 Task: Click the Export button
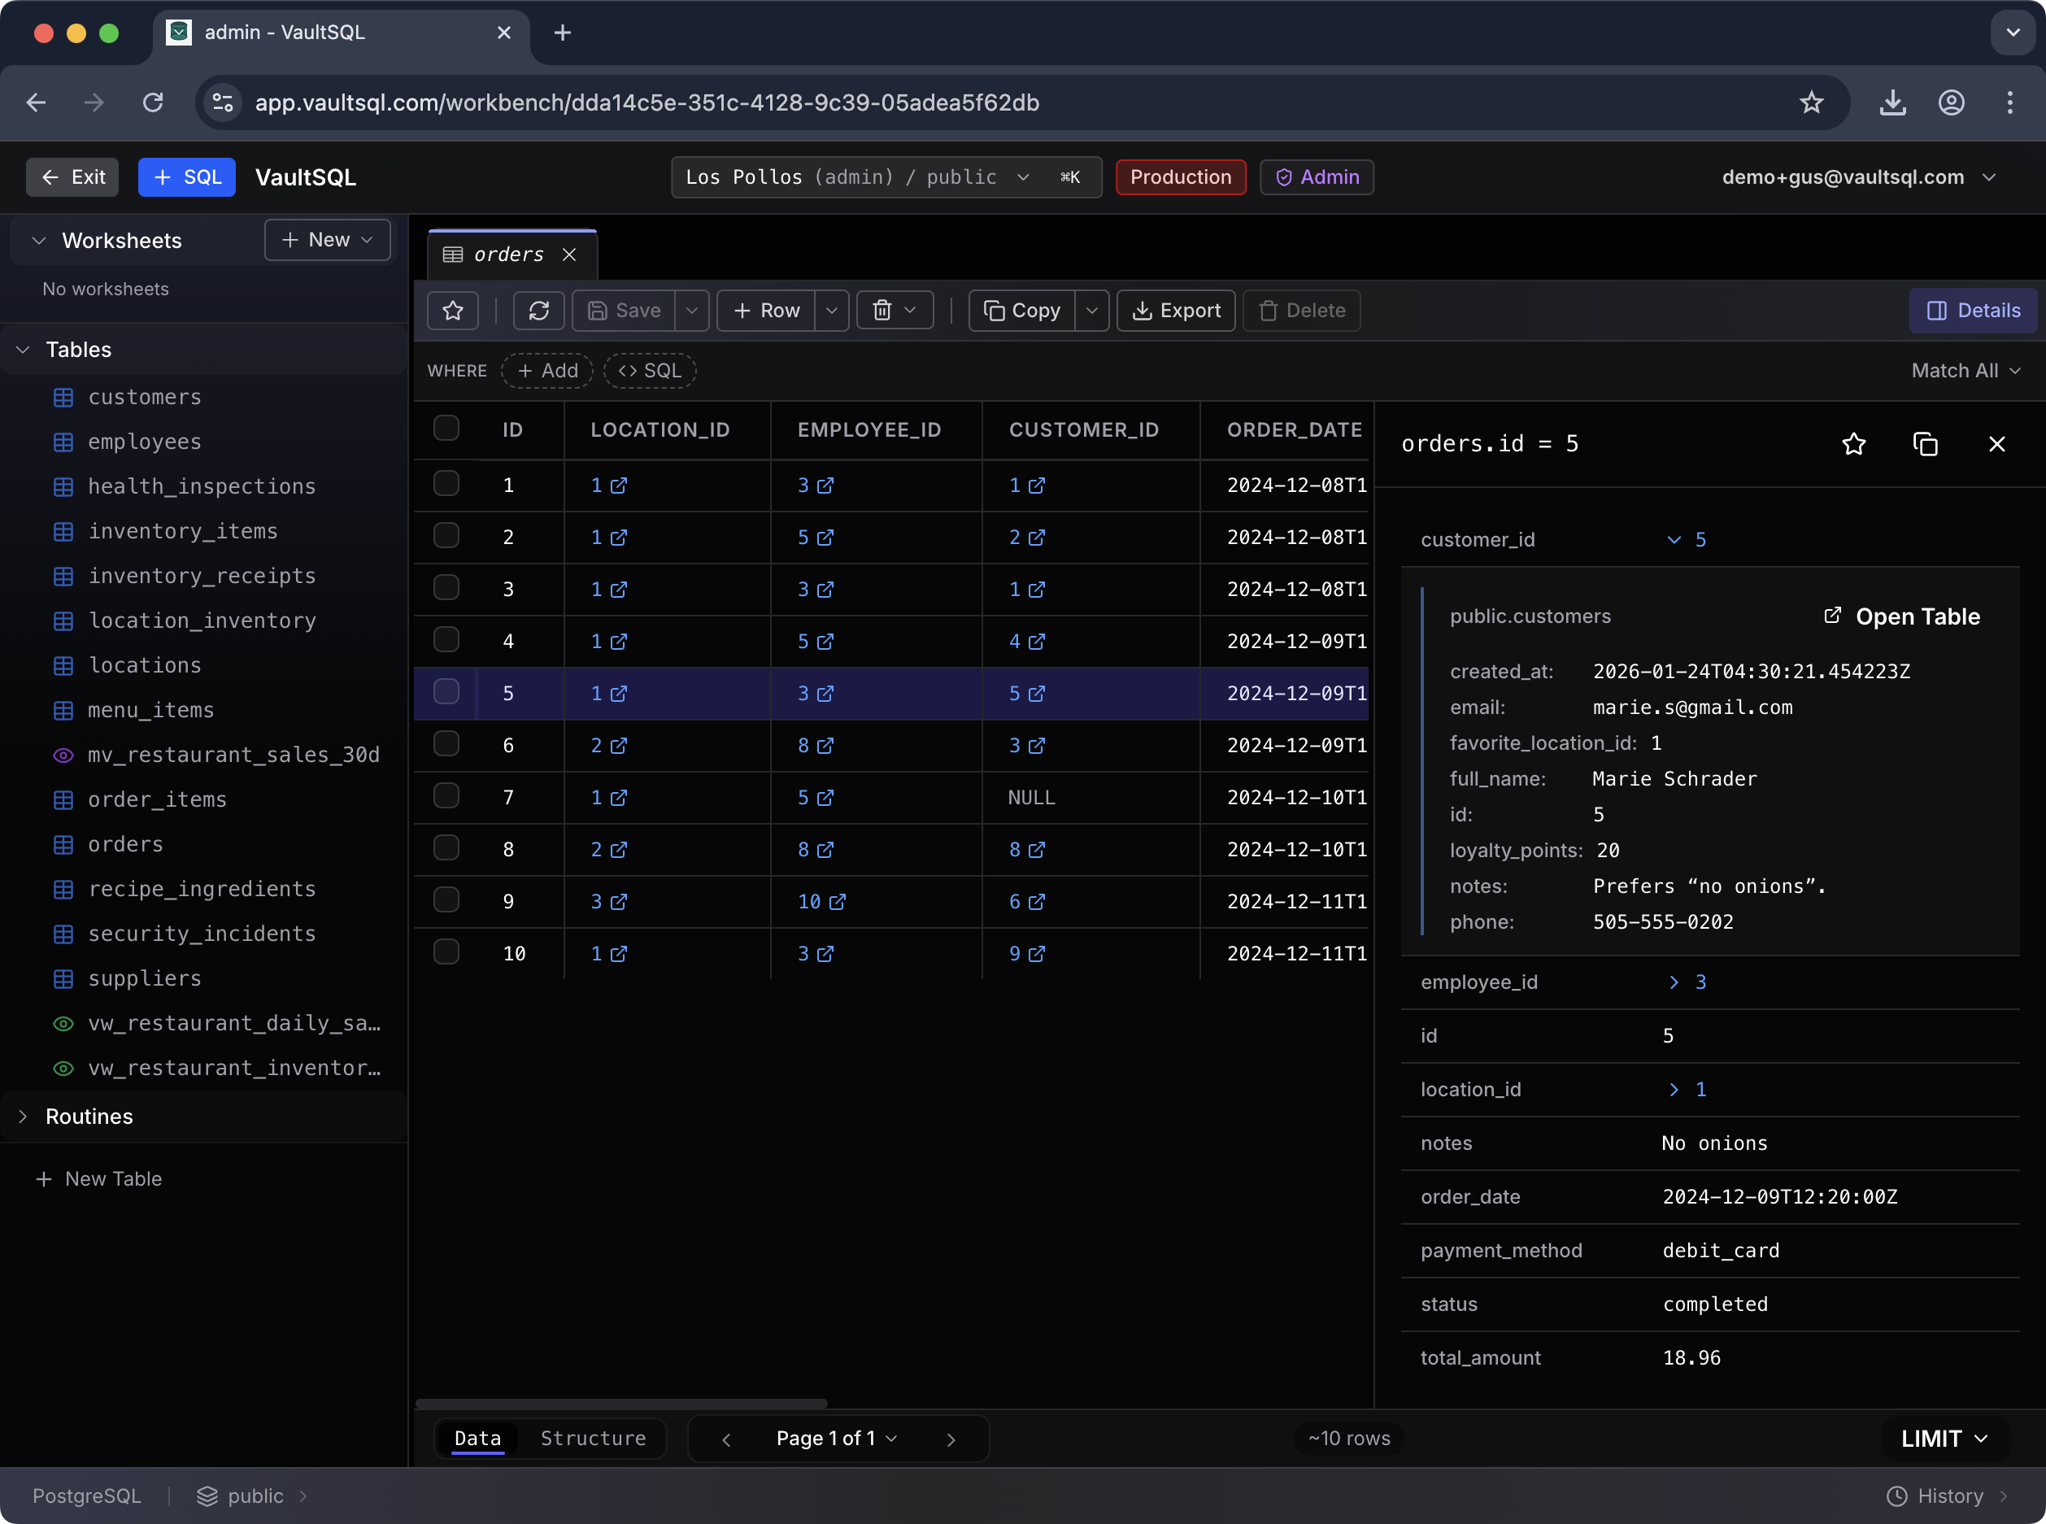[x=1176, y=311]
